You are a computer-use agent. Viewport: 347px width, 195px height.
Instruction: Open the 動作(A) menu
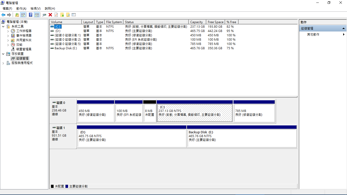tap(21, 9)
